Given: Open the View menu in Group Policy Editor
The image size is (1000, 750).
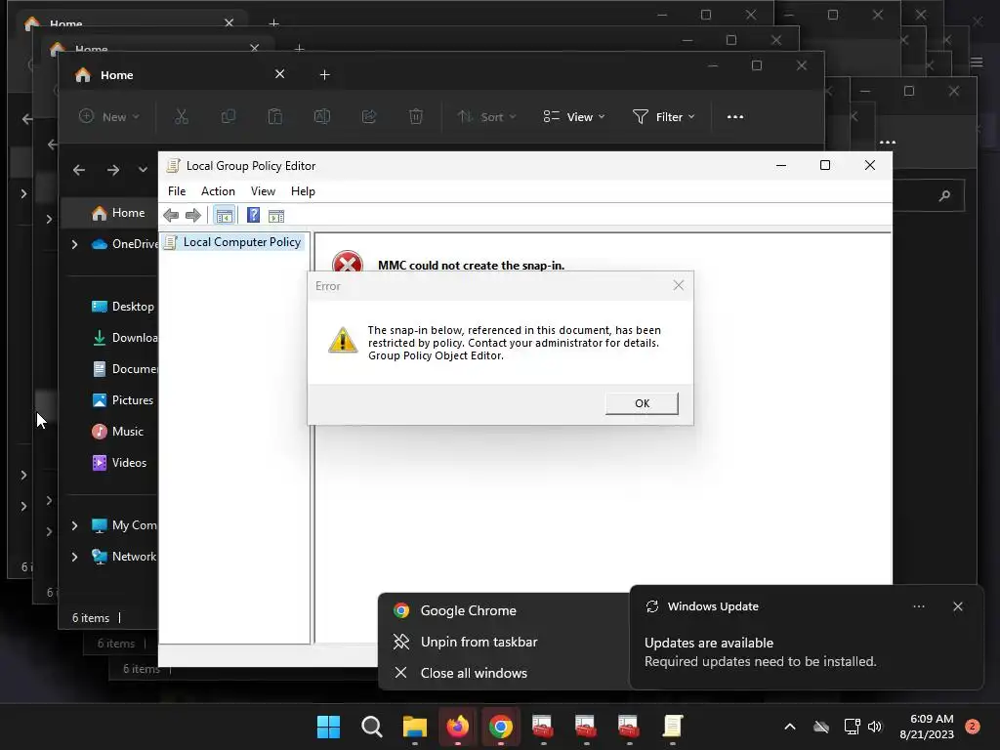Looking at the screenshot, I should (263, 191).
